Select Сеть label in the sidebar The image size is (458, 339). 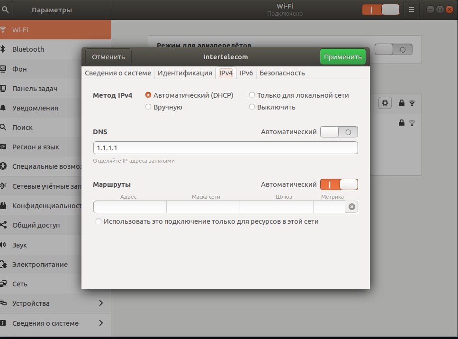(x=20, y=284)
